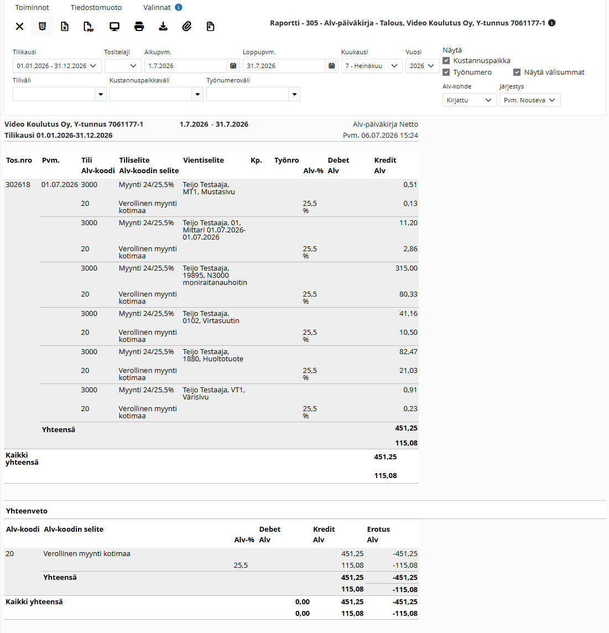The width and height of the screenshot is (609, 633).
Task: Close the report with the X button
Action: [19, 27]
